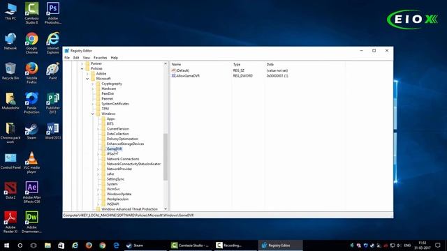Open Cortana search circle on taskbar
The height and width of the screenshot is (251, 447).
[x=20, y=245]
